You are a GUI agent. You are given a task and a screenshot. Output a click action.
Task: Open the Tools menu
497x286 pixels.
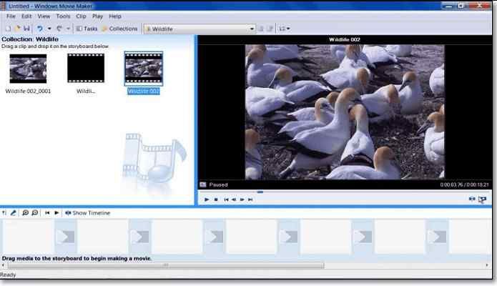point(63,16)
